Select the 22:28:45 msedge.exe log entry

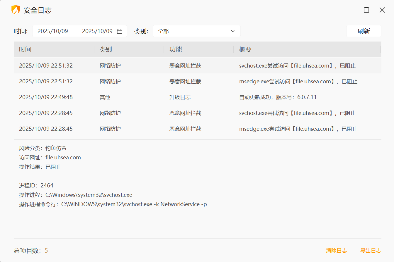coord(197,129)
